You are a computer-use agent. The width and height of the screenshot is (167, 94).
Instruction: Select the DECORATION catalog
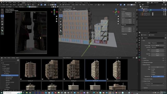[x=9, y=79]
